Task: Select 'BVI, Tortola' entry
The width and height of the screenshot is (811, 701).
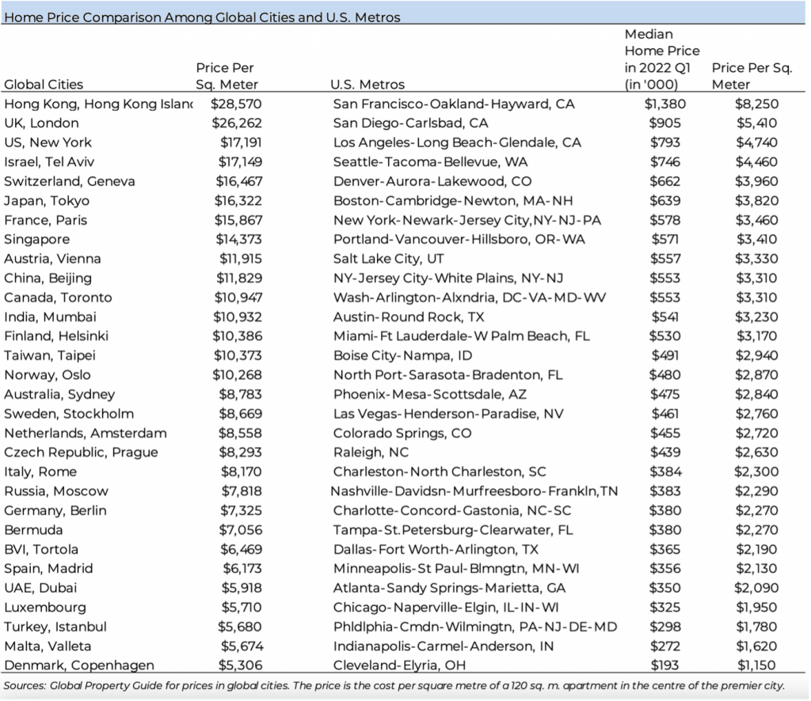Action: [x=41, y=549]
